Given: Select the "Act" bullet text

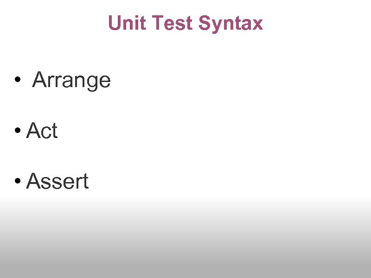Looking at the screenshot, I should (42, 131).
